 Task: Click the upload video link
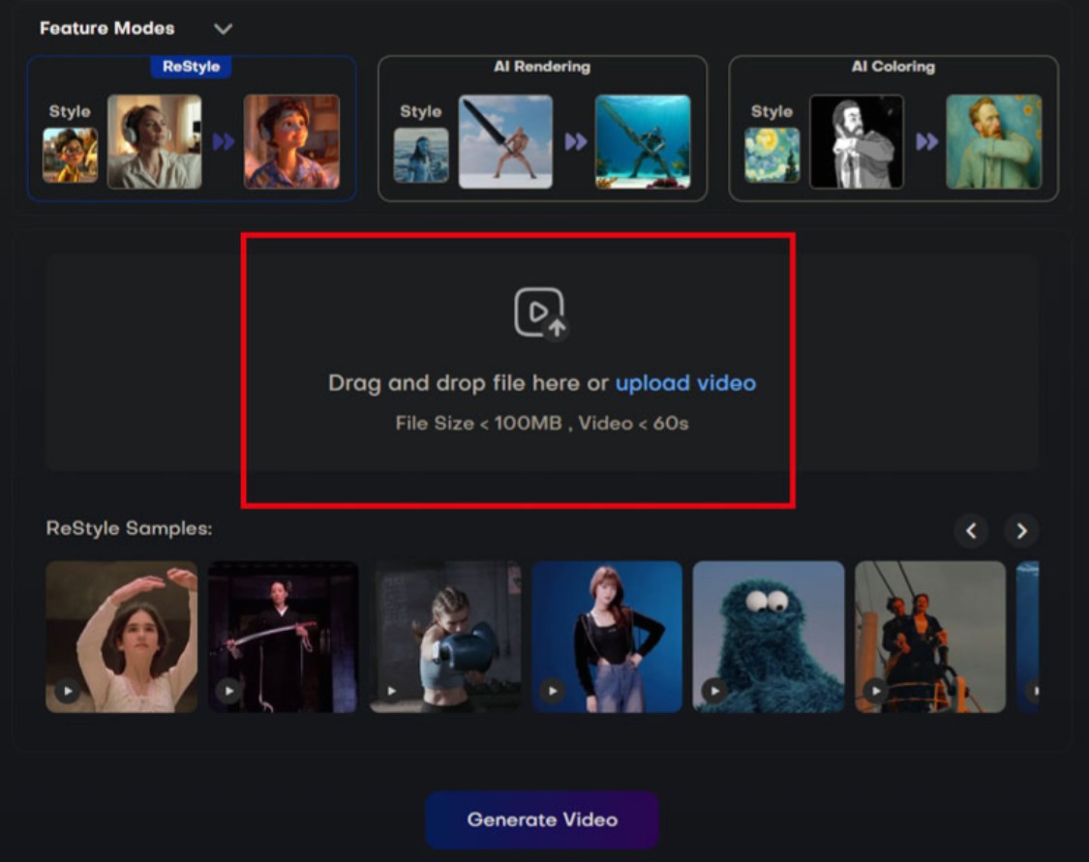(x=685, y=383)
